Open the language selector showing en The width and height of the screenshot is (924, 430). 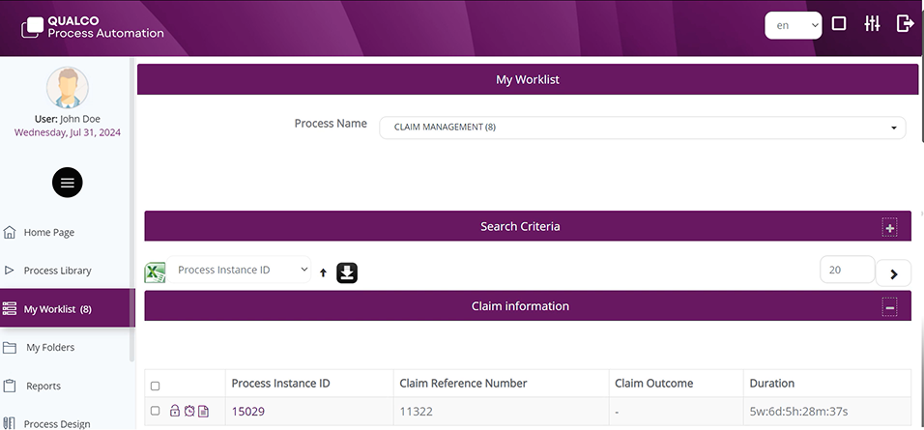794,25
